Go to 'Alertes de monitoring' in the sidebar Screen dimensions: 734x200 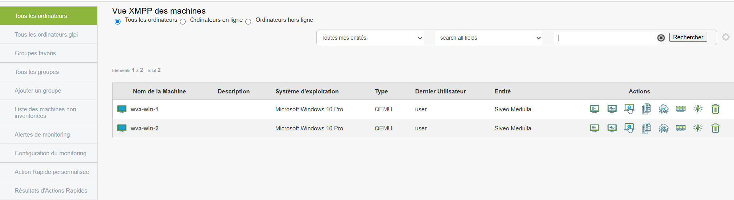(42, 135)
